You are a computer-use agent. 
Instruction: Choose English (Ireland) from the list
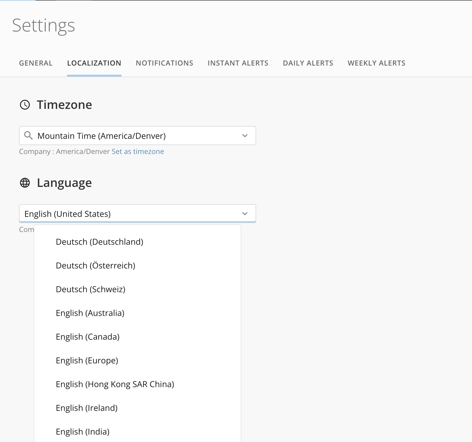[x=87, y=408]
